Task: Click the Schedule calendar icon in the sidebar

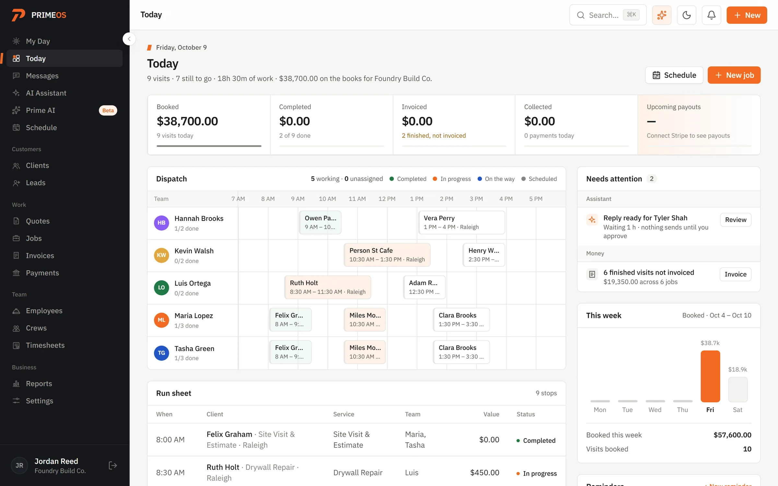Action: point(16,127)
